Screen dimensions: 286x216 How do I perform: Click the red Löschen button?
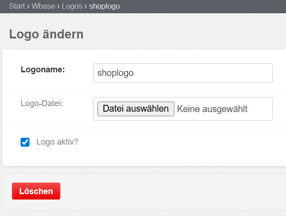(36, 191)
